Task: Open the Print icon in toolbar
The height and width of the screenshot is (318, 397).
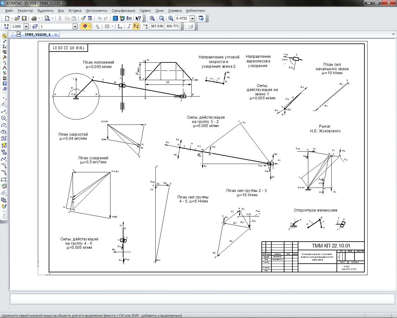Action: click(34, 18)
